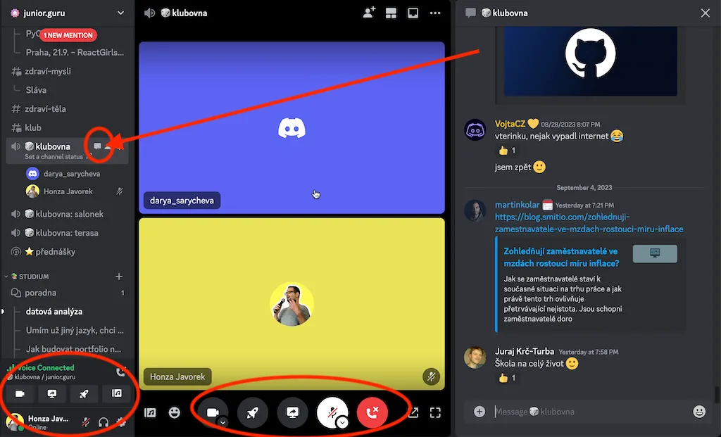Screen dimensions: 721x437
Task: Toggle thumbs-up reaction on Juraj's message
Action: click(507, 378)
